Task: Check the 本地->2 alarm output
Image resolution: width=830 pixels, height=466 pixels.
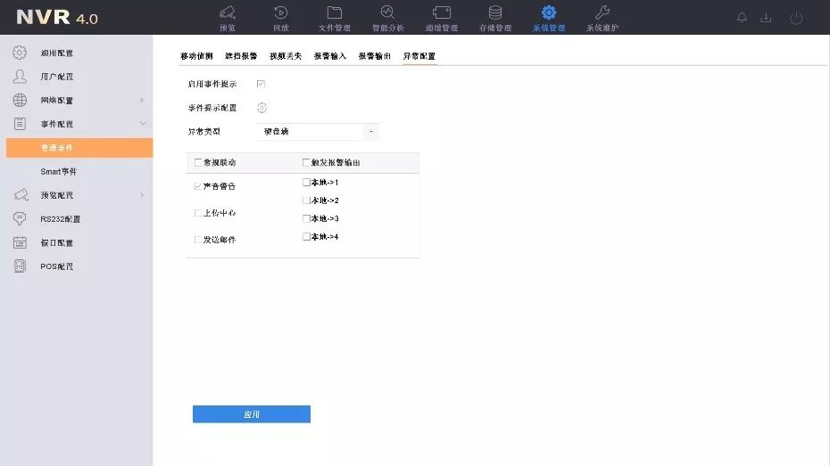Action: tap(306, 200)
